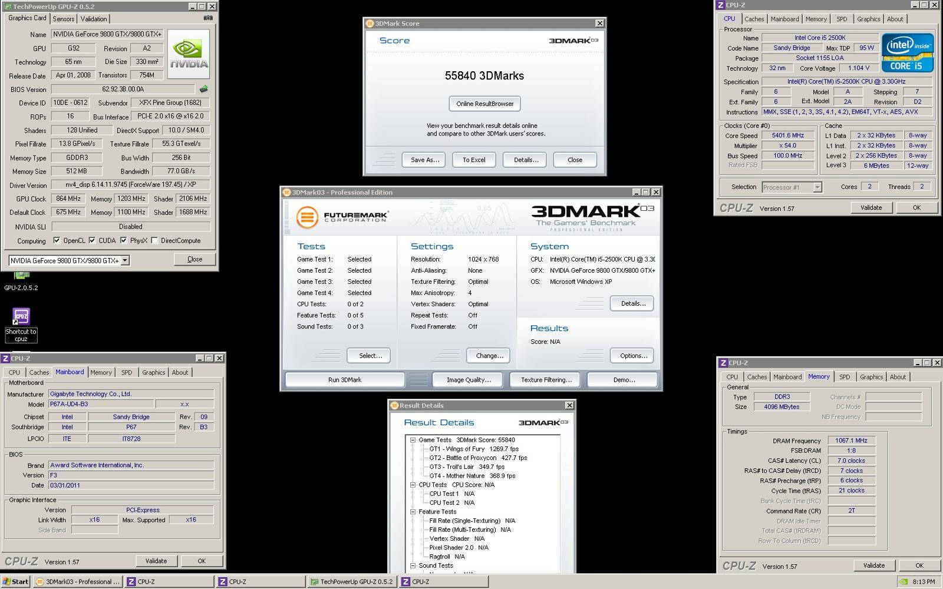The image size is (943, 589).
Task: Click the Core Speed 5401.6 MHz value
Action: pos(787,135)
